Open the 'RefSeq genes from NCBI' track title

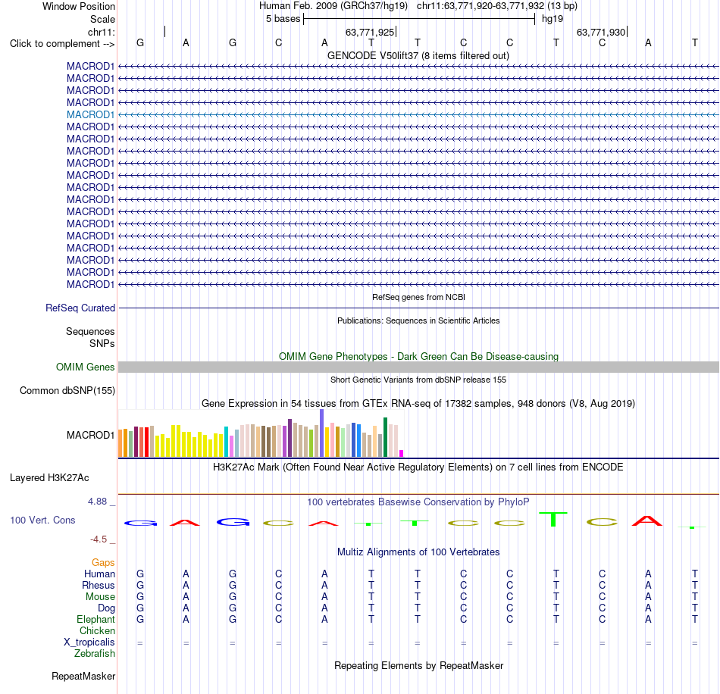point(418,297)
